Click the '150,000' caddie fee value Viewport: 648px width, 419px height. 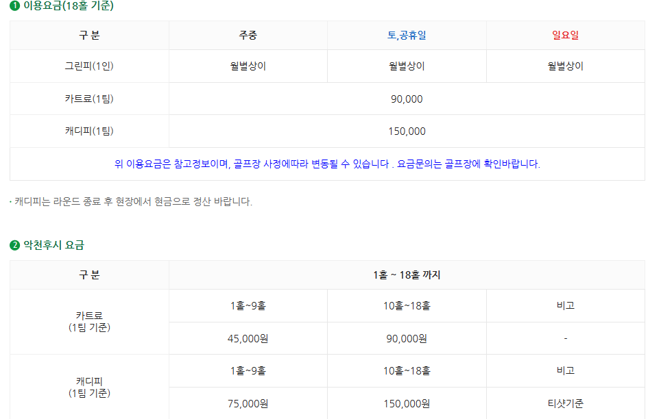pyautogui.click(x=407, y=131)
